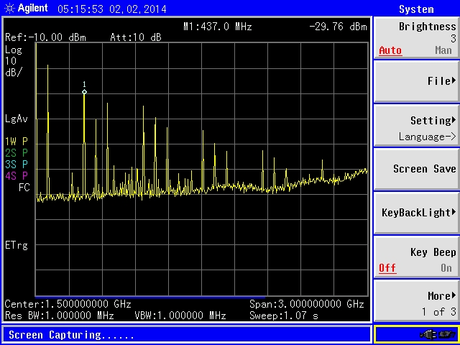
Task: Set Brightness to Auto
Action: 390,50
